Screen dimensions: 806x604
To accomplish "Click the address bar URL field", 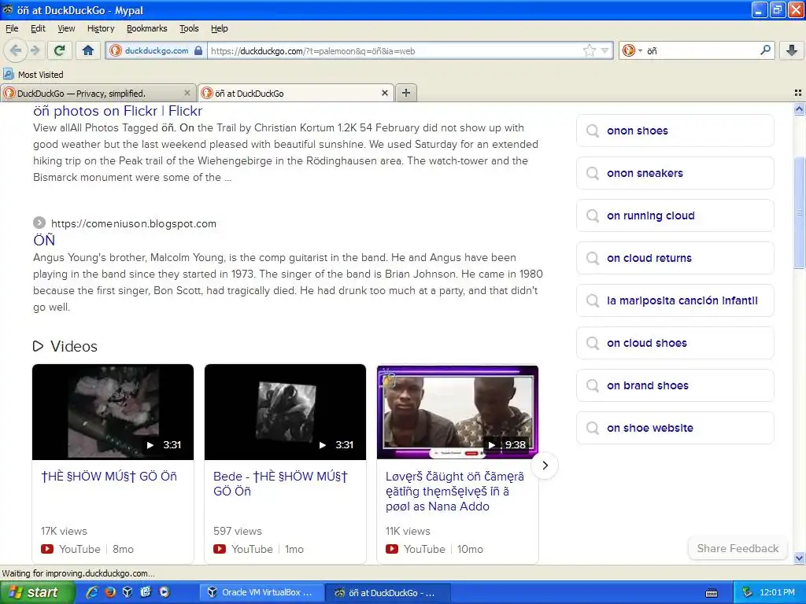I will [394, 51].
